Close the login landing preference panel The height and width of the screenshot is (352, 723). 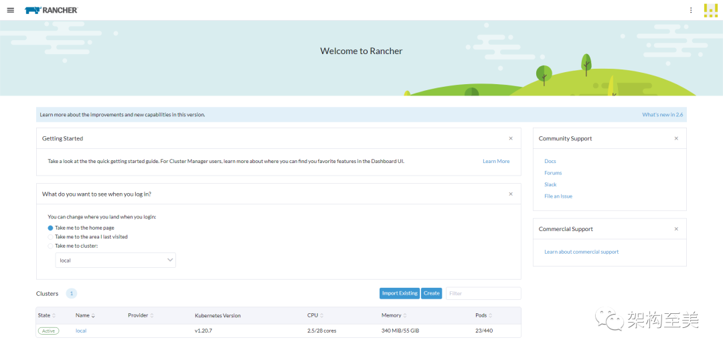click(510, 194)
